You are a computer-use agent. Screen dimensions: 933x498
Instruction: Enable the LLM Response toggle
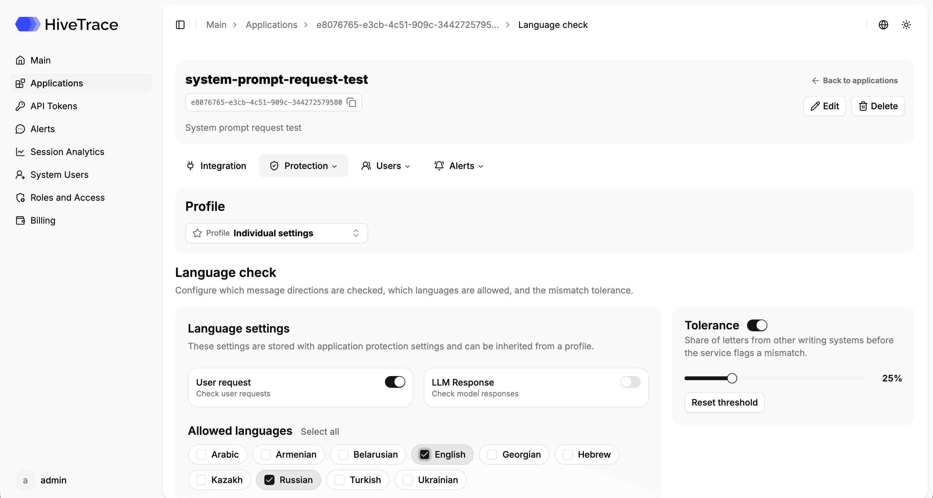(x=630, y=382)
